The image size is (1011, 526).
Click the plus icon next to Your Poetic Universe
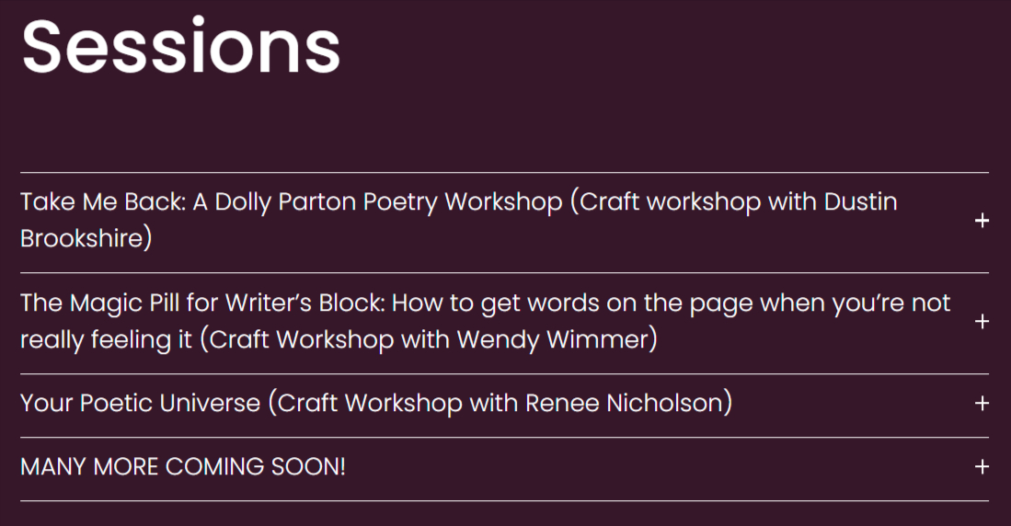[x=982, y=404]
